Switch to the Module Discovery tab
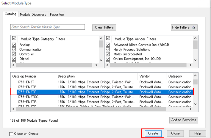 (33, 14)
